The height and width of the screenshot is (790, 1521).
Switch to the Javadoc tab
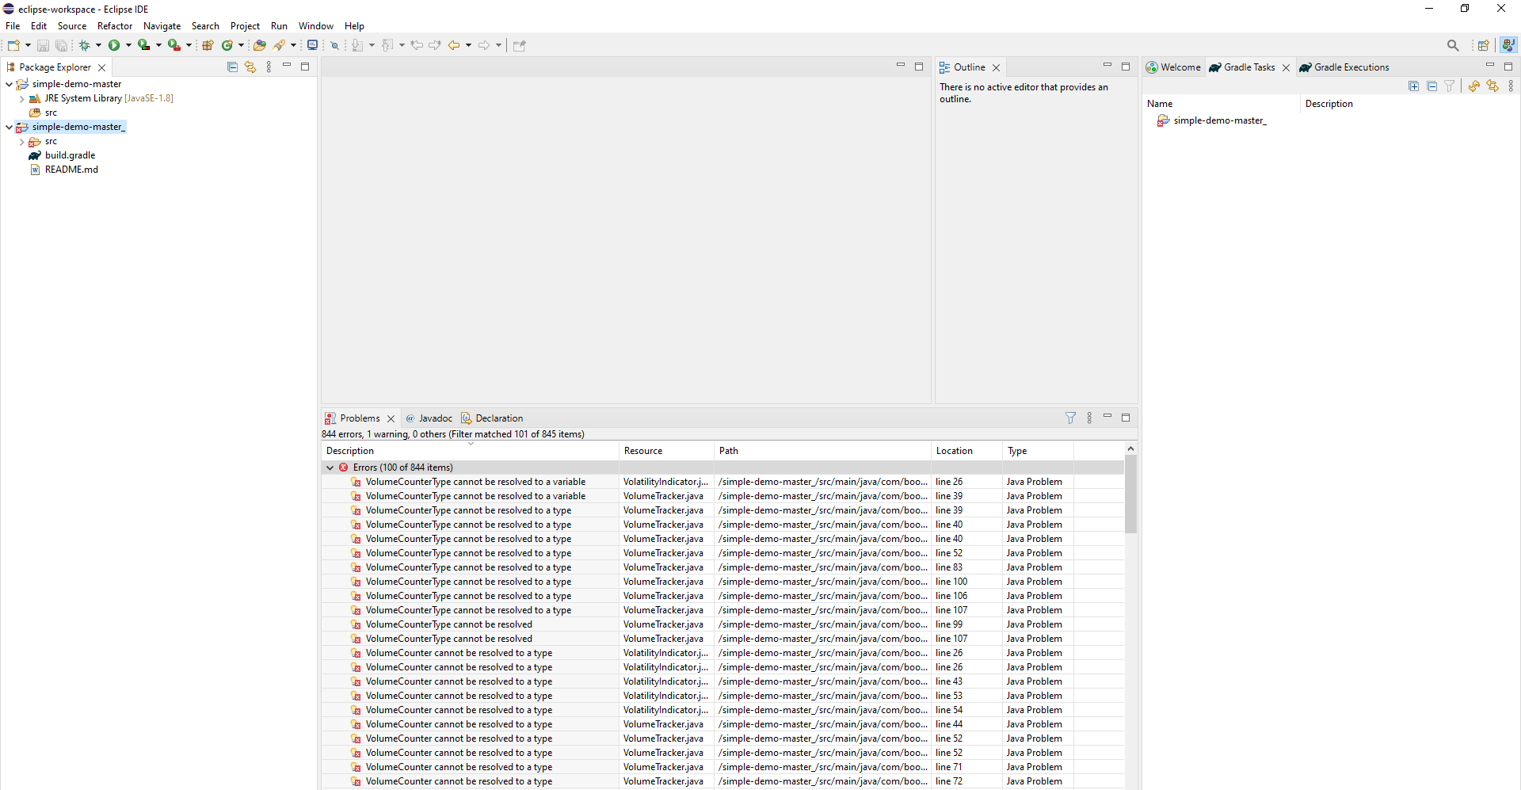[435, 418]
